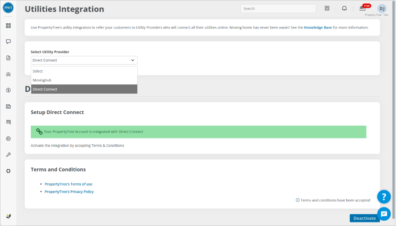Screen dimensions: 396x226
Task: Open the dashboard grid icon in sidebar
Action: tap(8, 26)
